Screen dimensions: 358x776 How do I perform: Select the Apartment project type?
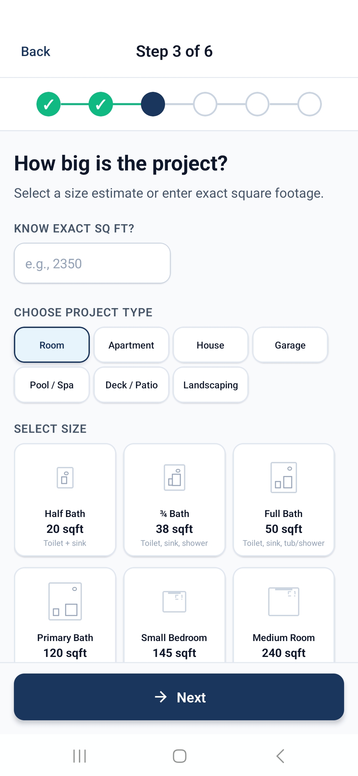click(131, 345)
